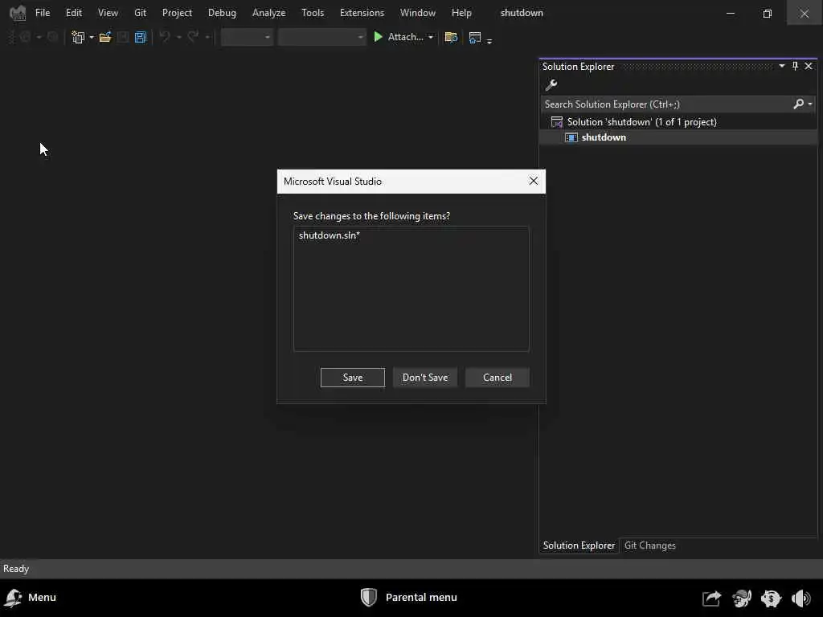823x617 pixels.
Task: Click the magnifier search icon in Solution Explorer
Action: coord(798,104)
